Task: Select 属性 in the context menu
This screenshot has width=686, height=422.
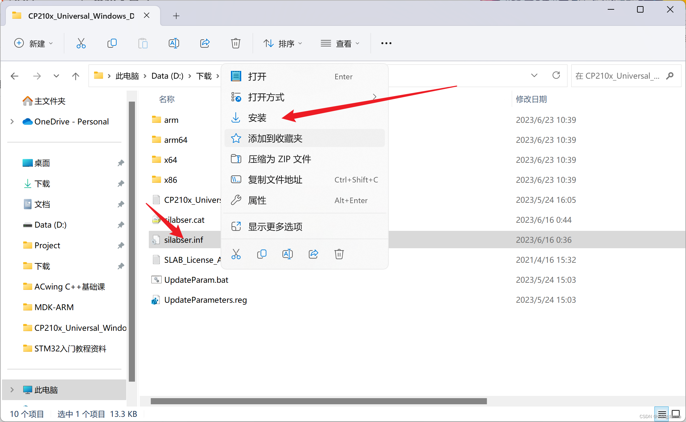Action: (257, 200)
